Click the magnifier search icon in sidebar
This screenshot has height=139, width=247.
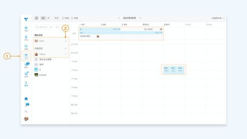coord(26,111)
